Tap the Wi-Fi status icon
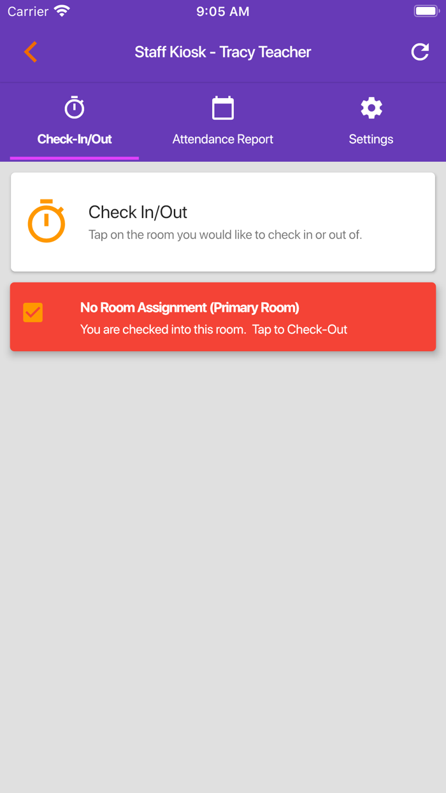The width and height of the screenshot is (446, 793). coord(62,11)
